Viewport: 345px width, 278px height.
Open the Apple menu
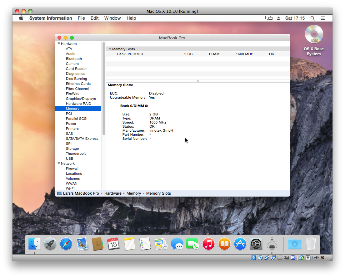[21, 18]
